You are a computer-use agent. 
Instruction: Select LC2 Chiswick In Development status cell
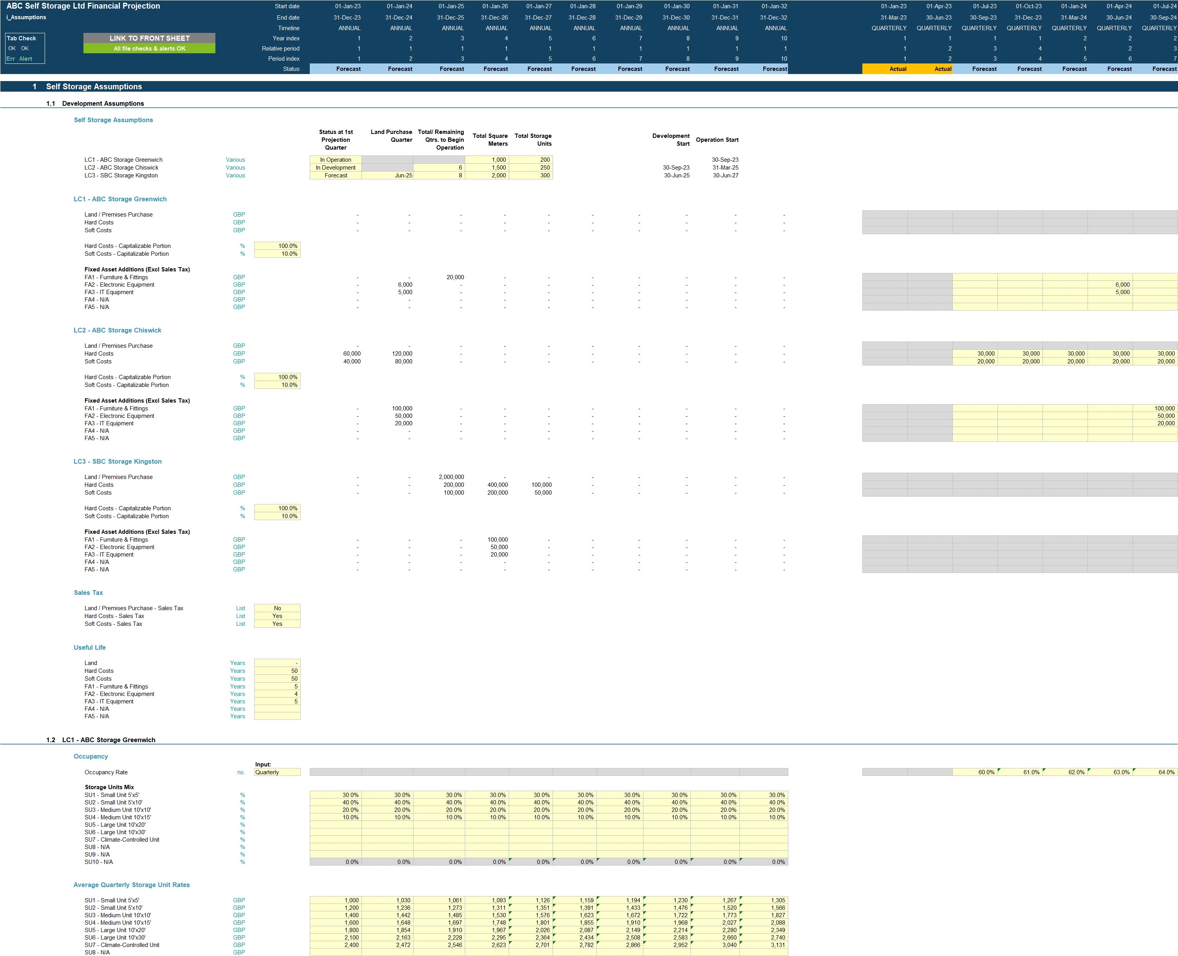coord(335,167)
